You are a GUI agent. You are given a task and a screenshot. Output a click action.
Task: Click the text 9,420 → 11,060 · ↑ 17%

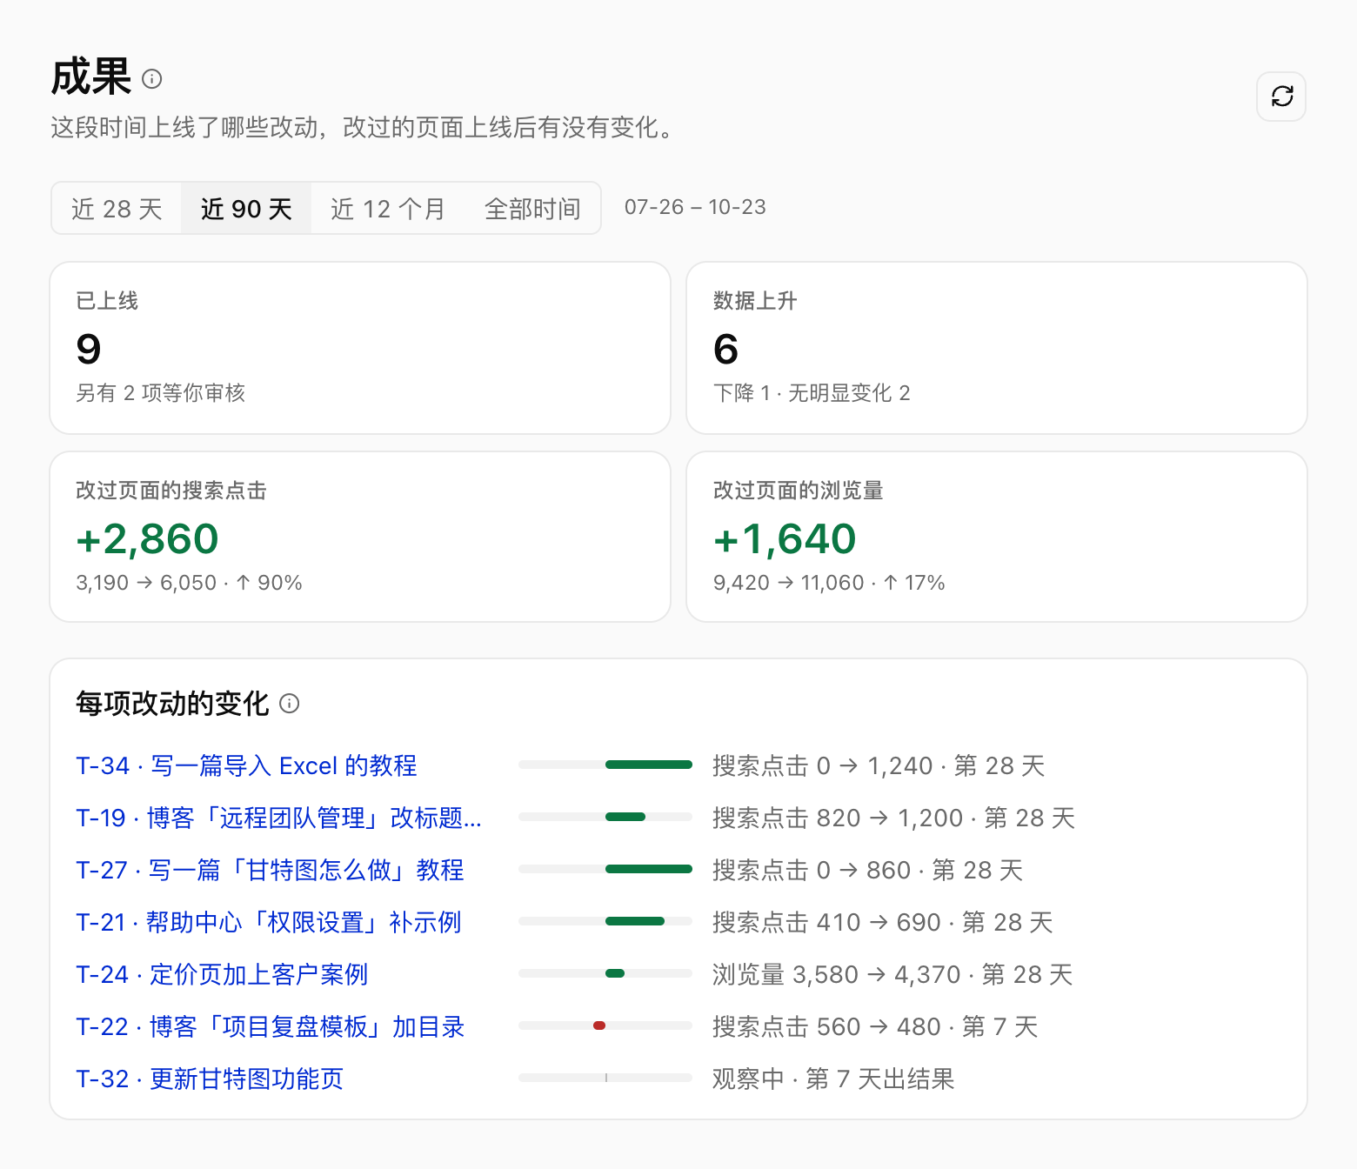tap(829, 583)
